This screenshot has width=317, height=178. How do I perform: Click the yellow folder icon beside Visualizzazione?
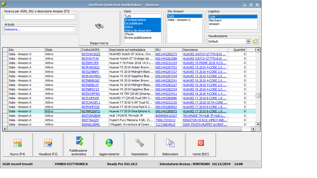click(255, 41)
